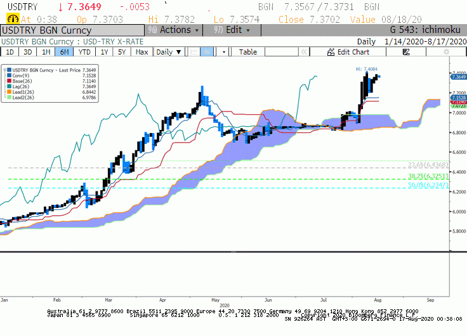Click the Edit Chart pencil icon
This screenshot has height=336, width=467.
(x=331, y=52)
